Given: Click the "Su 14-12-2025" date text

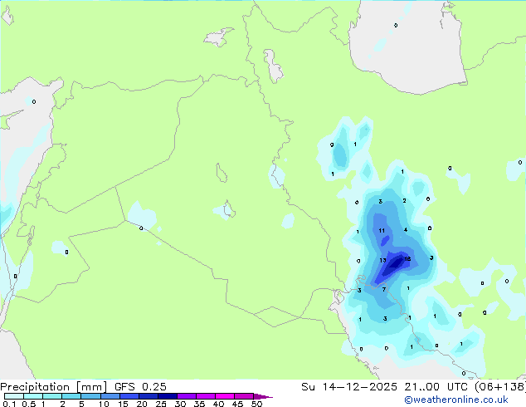Looking at the screenshot, I should point(349,387).
